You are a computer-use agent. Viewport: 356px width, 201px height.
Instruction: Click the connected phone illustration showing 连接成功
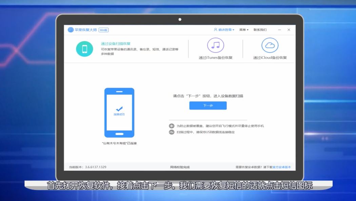[119, 112]
